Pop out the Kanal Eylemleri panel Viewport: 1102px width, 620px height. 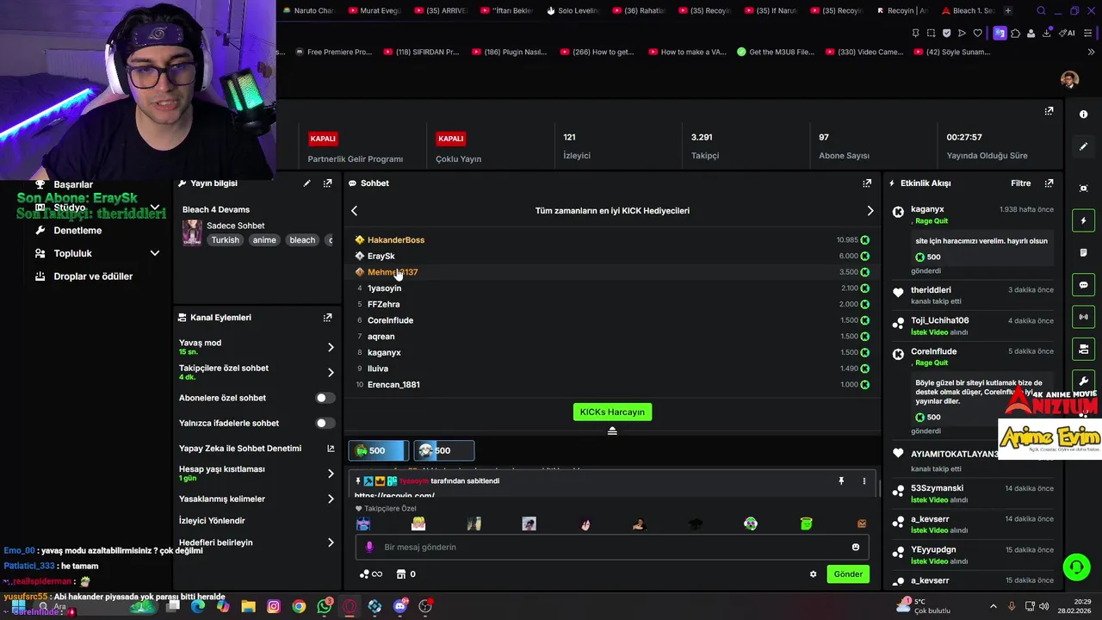[327, 318]
